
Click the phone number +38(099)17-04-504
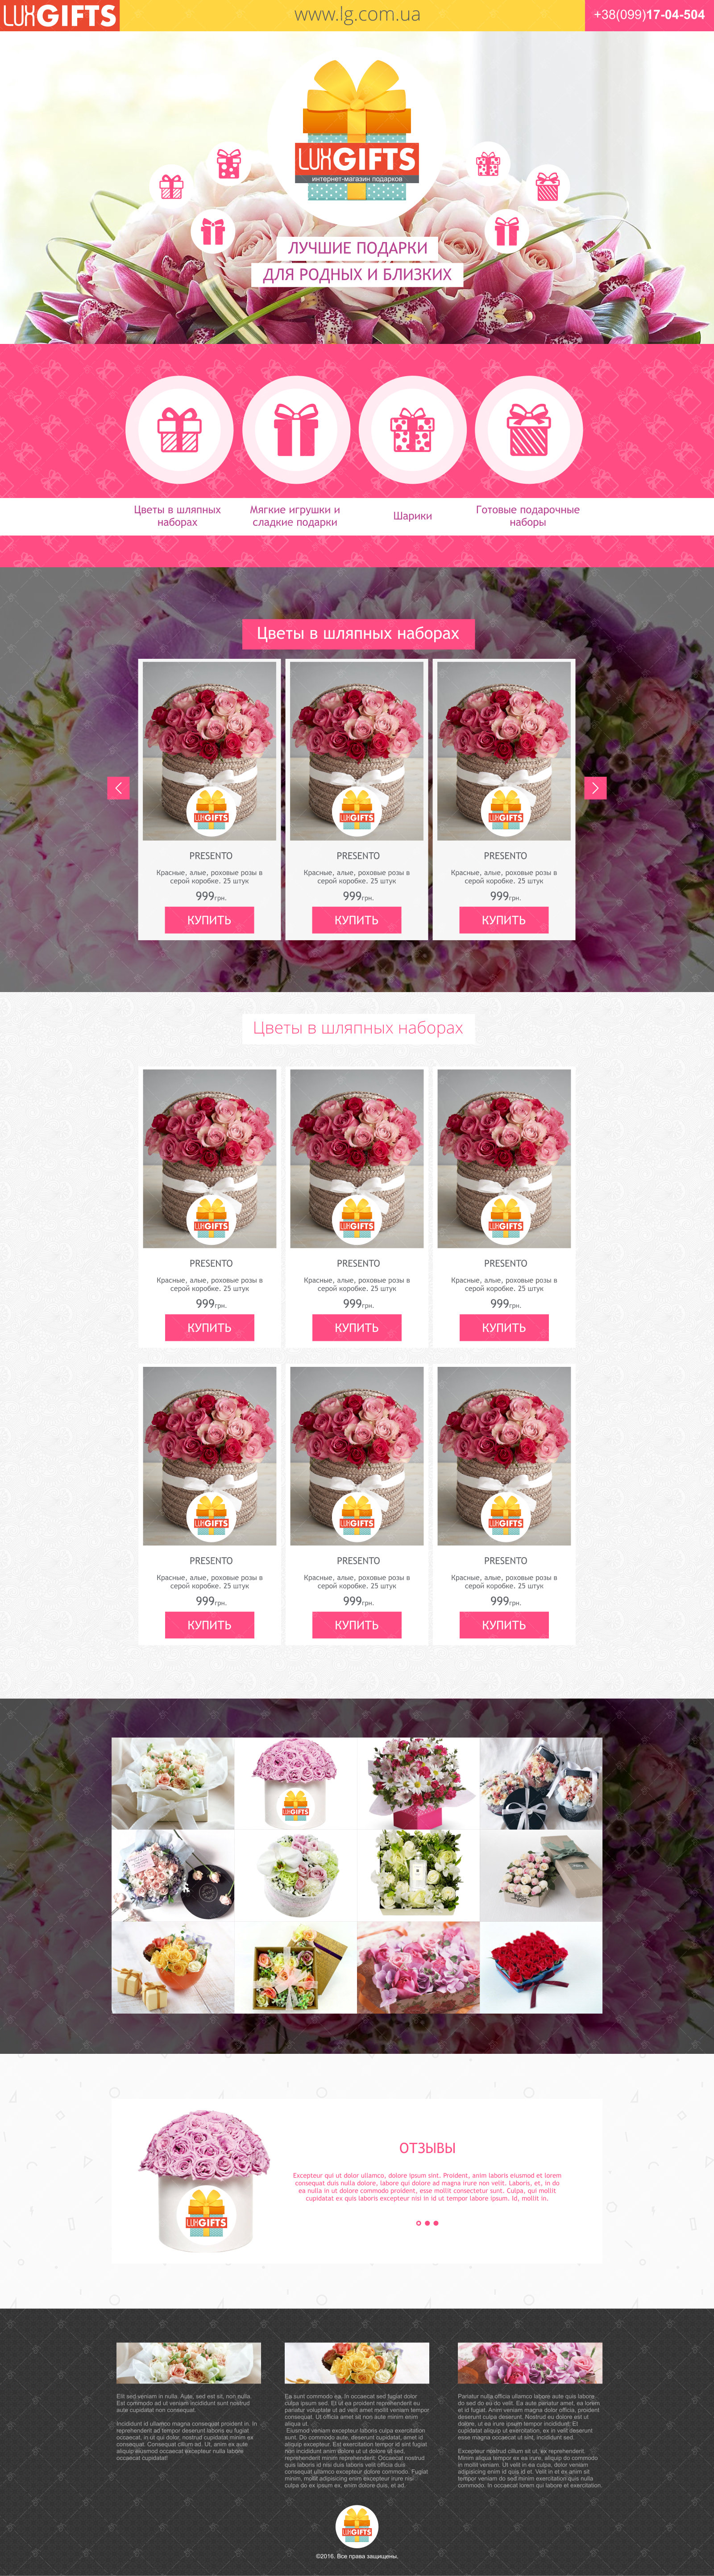(x=649, y=15)
